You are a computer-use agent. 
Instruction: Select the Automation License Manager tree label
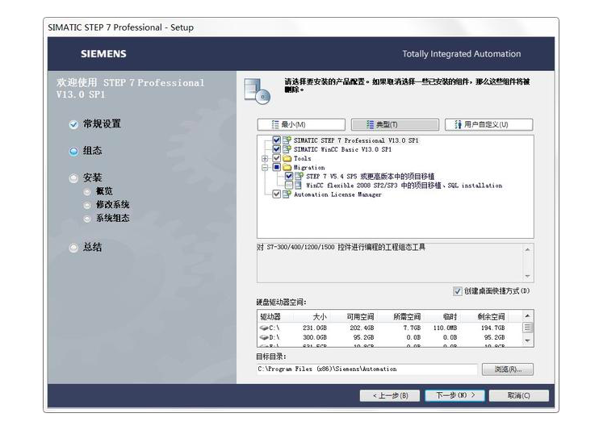pos(337,194)
